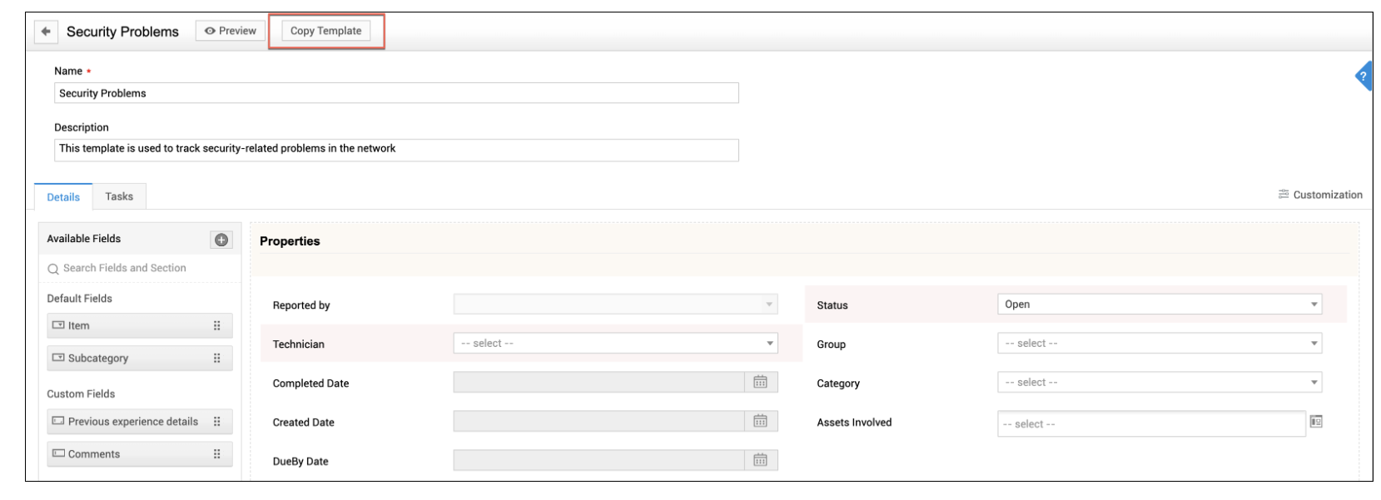1381x500 pixels.
Task: Open the Category select dropdown
Action: tap(1159, 383)
